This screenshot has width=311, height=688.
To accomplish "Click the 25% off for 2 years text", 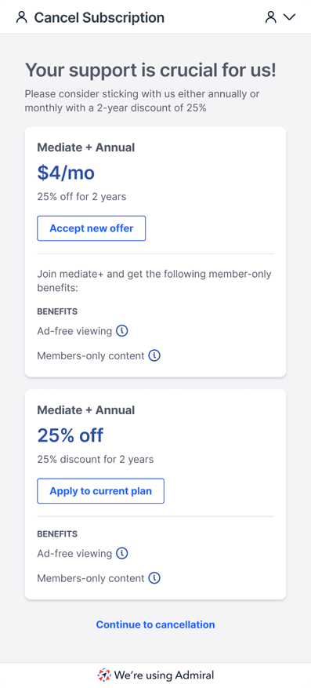I will pyautogui.click(x=81, y=197).
